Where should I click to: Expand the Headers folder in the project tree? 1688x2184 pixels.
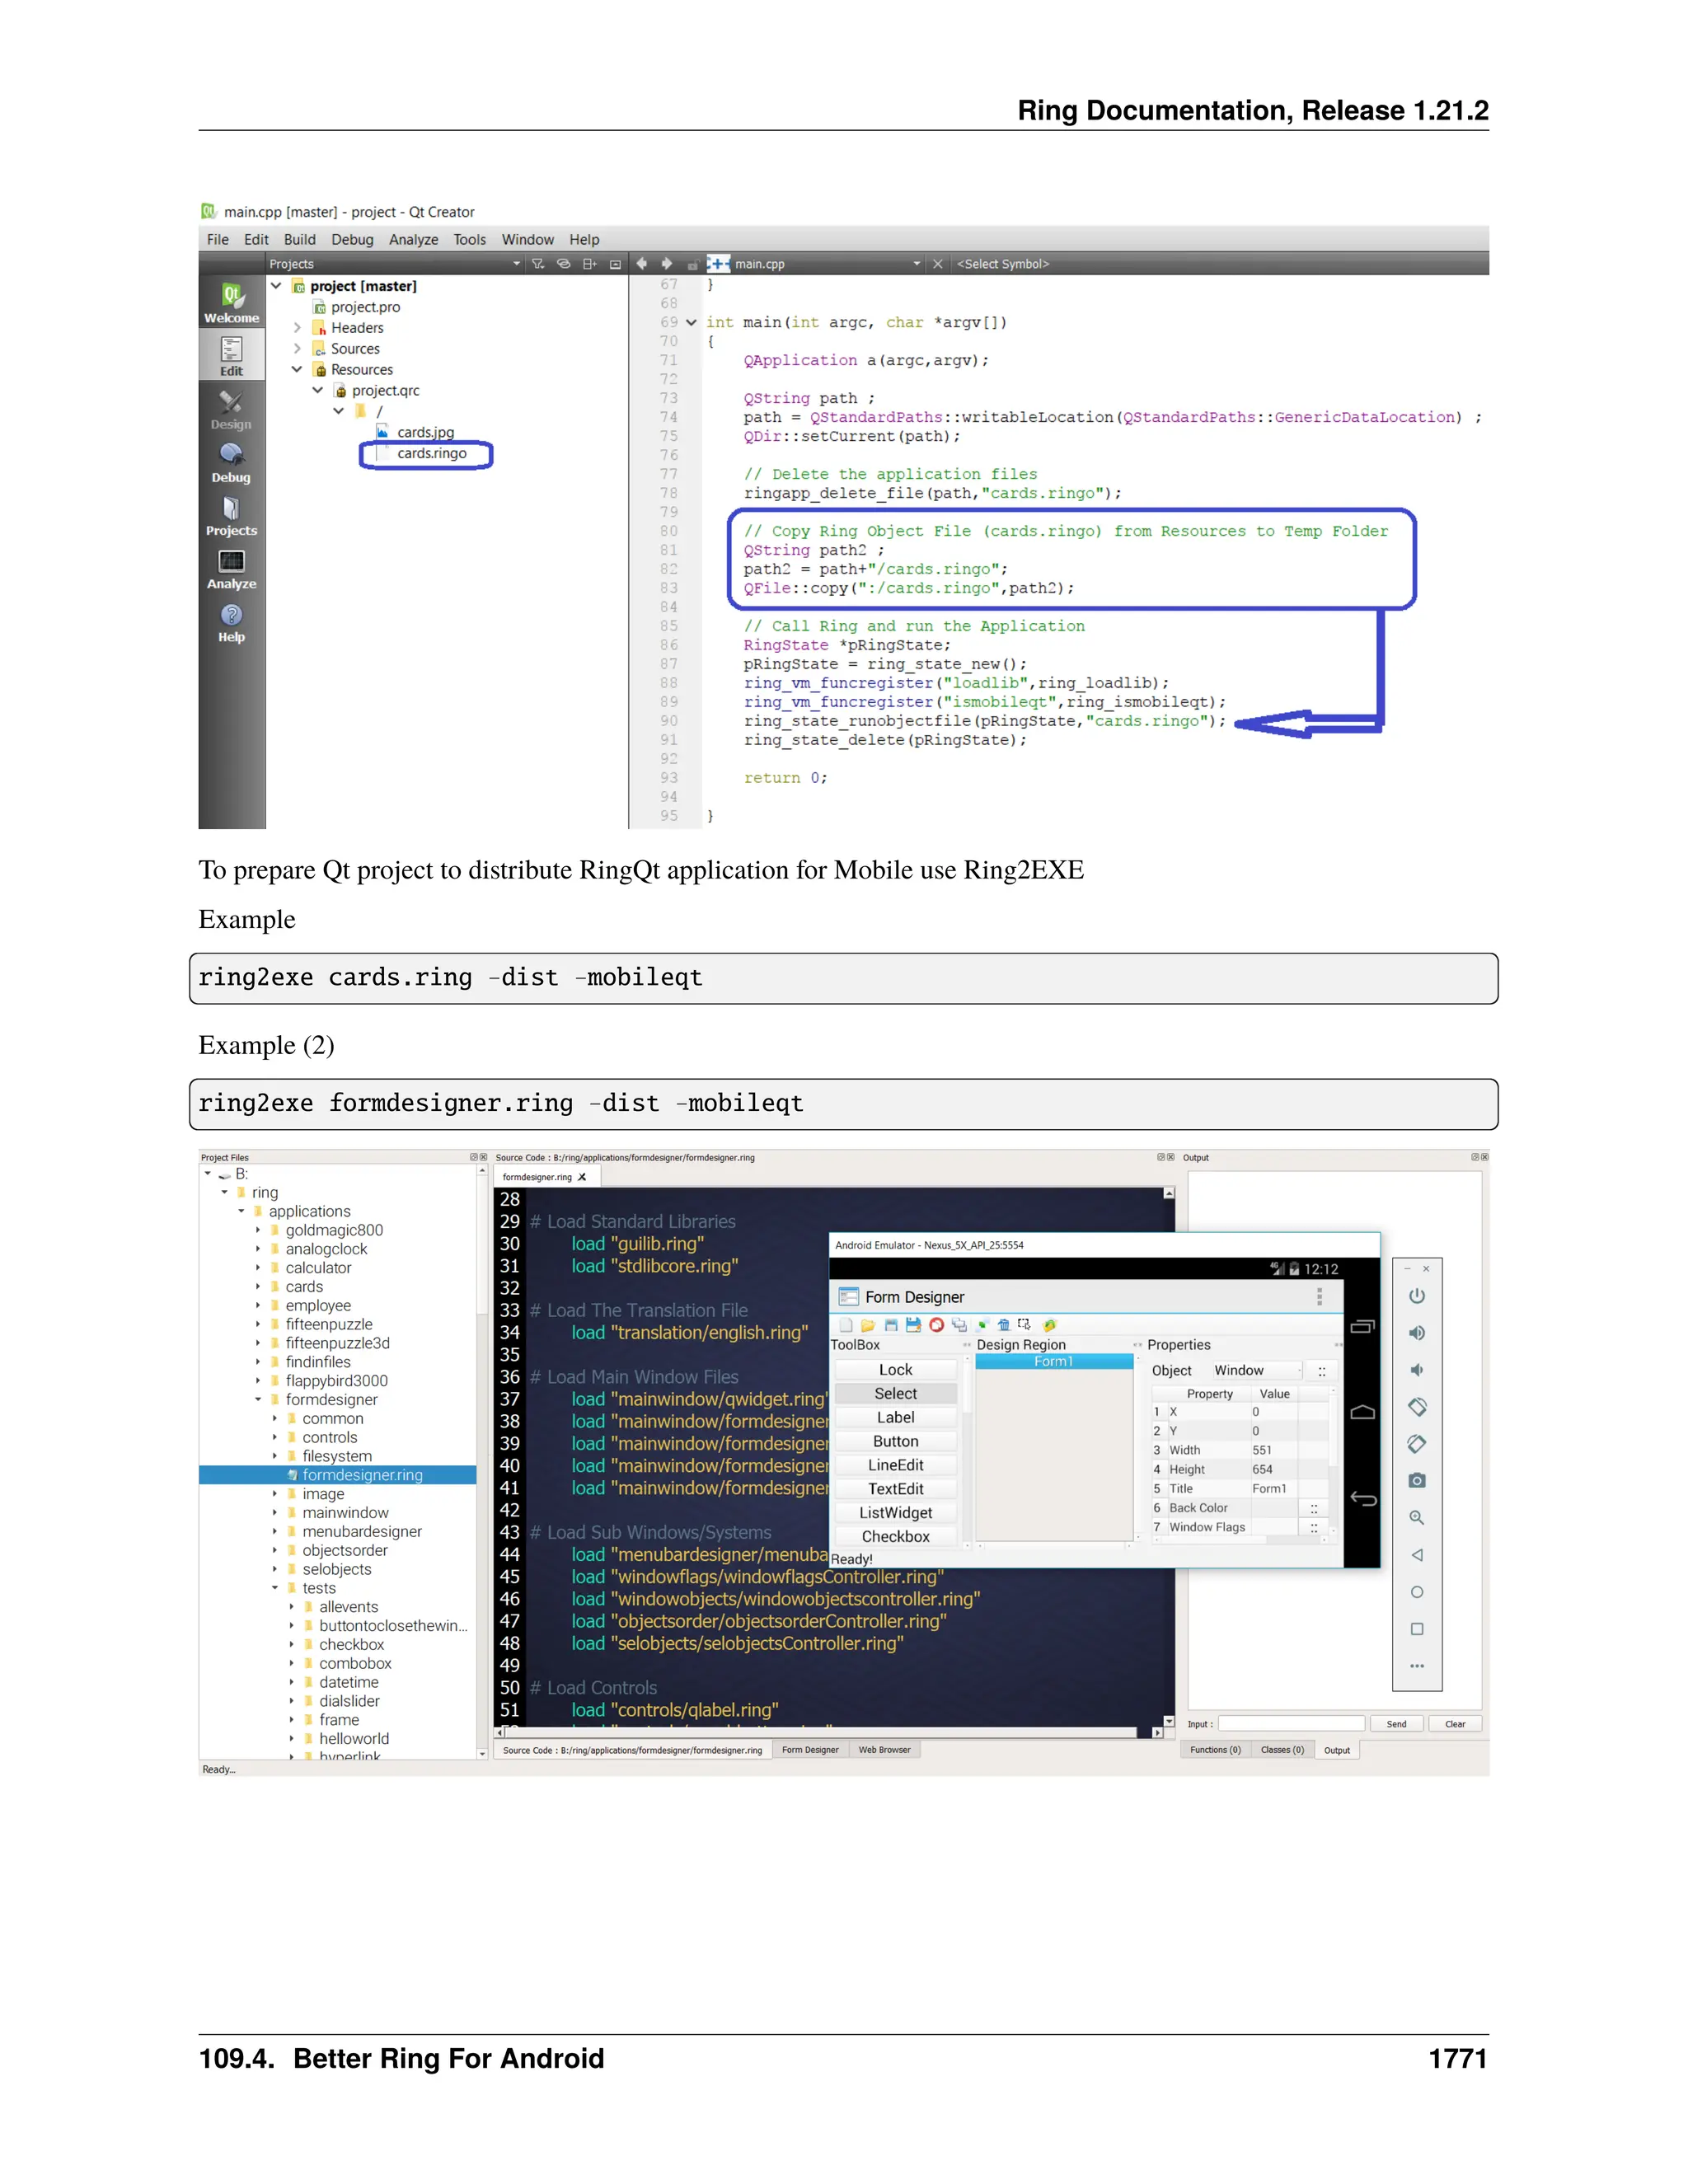(x=297, y=327)
